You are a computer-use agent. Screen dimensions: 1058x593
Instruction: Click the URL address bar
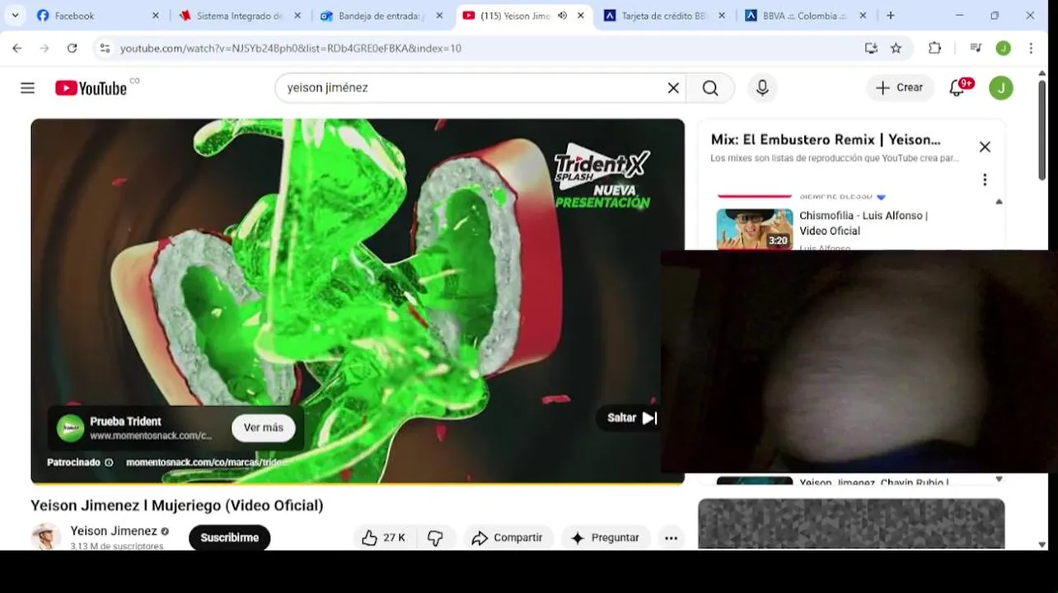point(486,49)
